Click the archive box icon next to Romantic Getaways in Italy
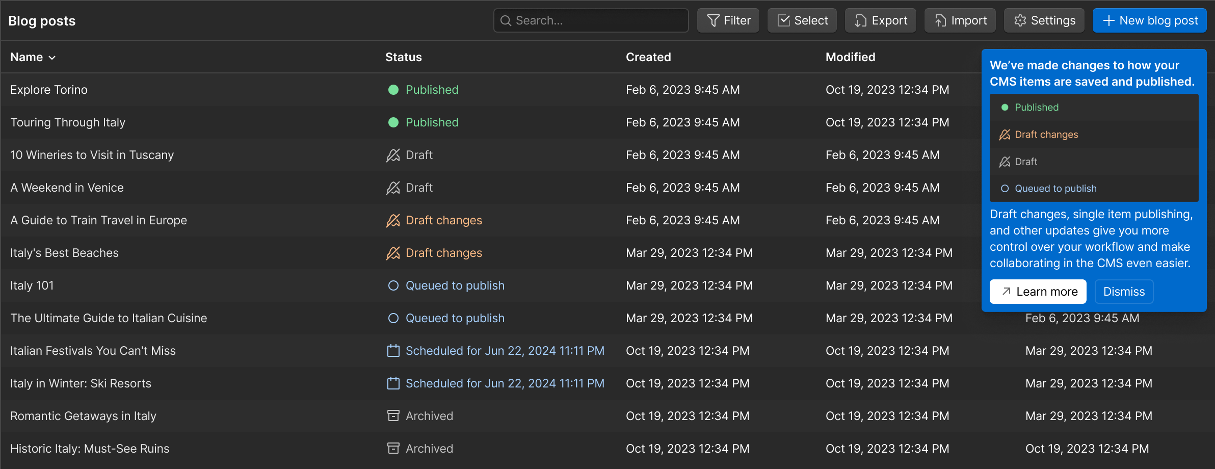The width and height of the screenshot is (1215, 469). (x=392, y=415)
